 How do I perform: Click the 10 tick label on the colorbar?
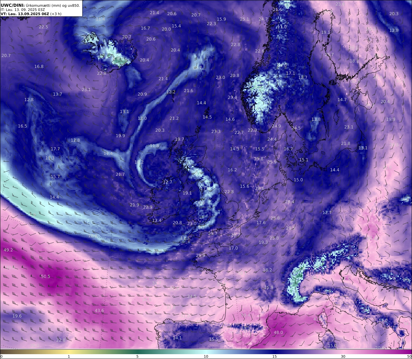(x=206, y=356)
